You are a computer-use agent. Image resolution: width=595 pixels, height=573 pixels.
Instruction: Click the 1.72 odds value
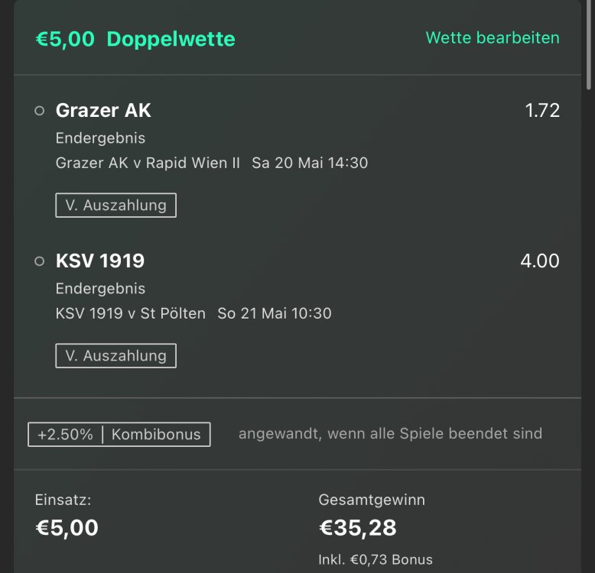pos(542,111)
